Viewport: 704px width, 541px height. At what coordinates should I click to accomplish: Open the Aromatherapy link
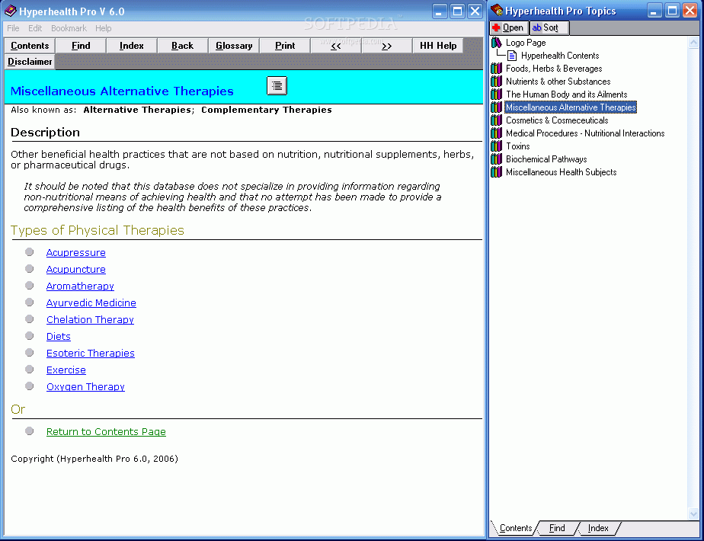[x=80, y=286]
